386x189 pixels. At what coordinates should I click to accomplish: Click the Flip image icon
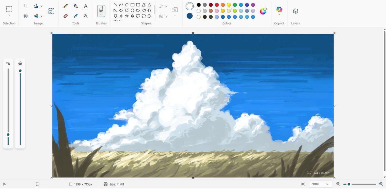pyautogui.click(x=36, y=16)
